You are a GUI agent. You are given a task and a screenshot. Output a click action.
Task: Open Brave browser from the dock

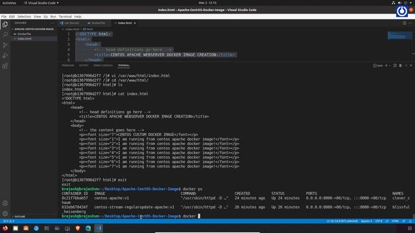click(x=78, y=228)
